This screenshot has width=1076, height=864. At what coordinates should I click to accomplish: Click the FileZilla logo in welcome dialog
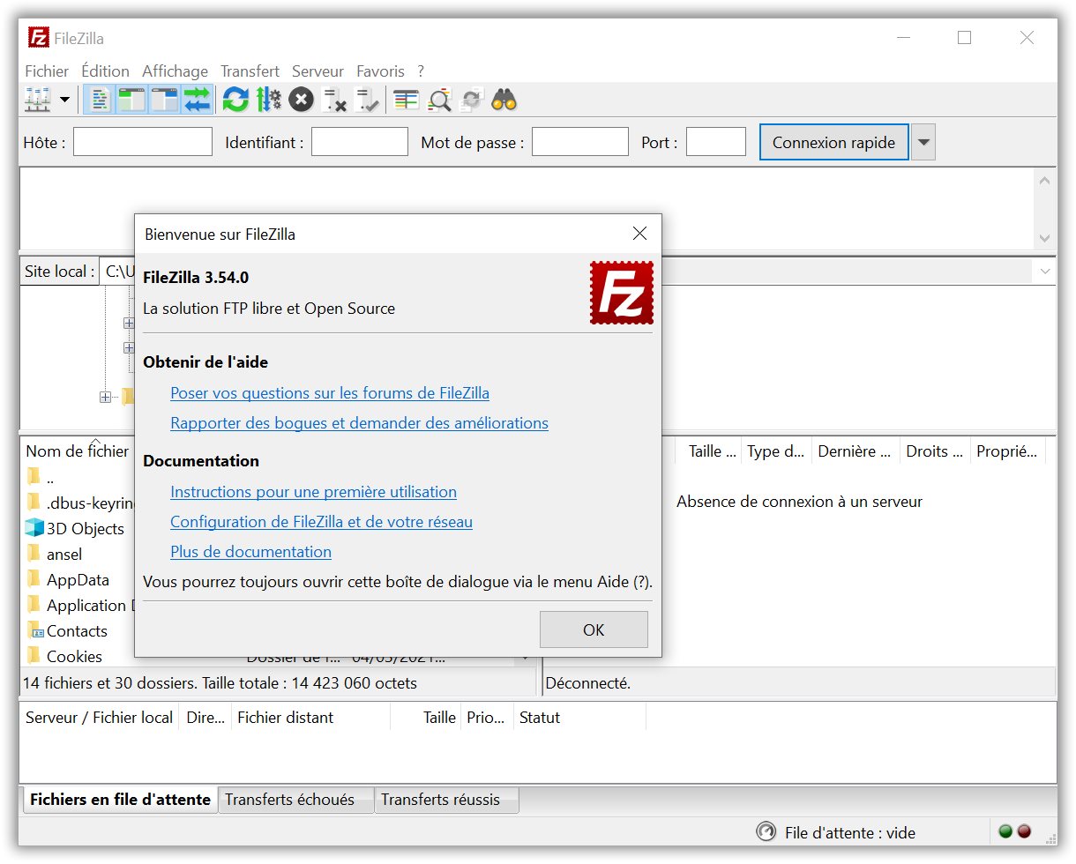(x=622, y=293)
